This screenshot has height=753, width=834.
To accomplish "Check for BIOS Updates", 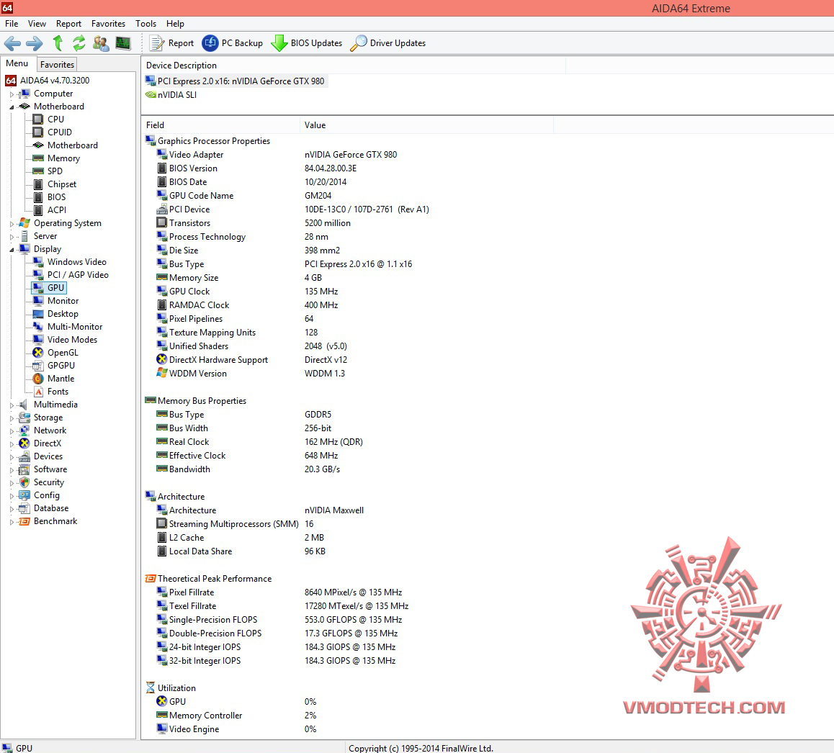I will coord(307,43).
